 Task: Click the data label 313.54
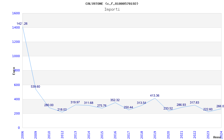(141, 103)
